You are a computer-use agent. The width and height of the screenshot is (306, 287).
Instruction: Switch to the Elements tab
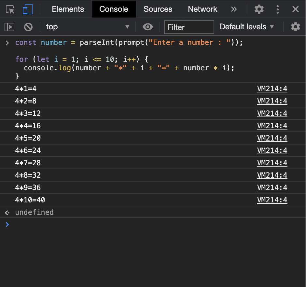68,9
